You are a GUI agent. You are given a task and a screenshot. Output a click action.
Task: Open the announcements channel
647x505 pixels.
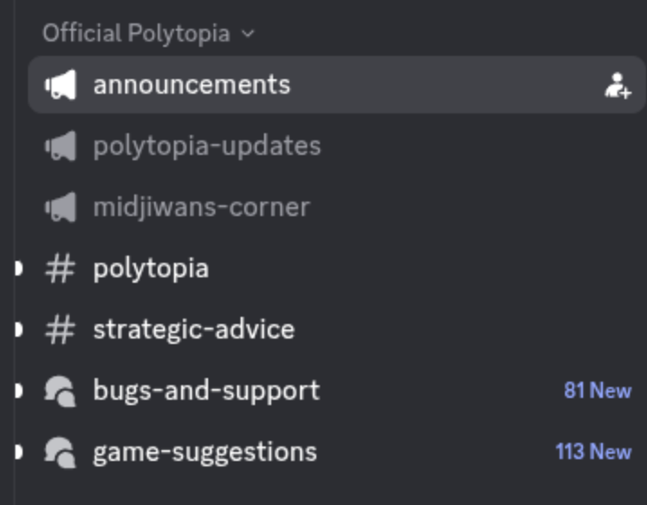pyautogui.click(x=192, y=86)
